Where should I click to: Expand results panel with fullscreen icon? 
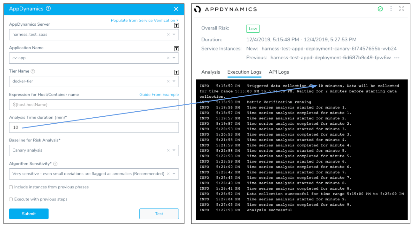click(402, 9)
